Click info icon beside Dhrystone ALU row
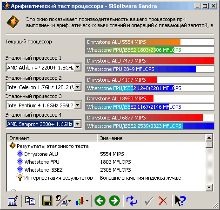This screenshot has height=210, width=220. coord(20,154)
